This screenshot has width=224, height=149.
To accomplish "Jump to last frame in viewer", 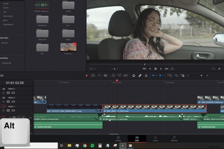I will pyautogui.click(x=167, y=69).
